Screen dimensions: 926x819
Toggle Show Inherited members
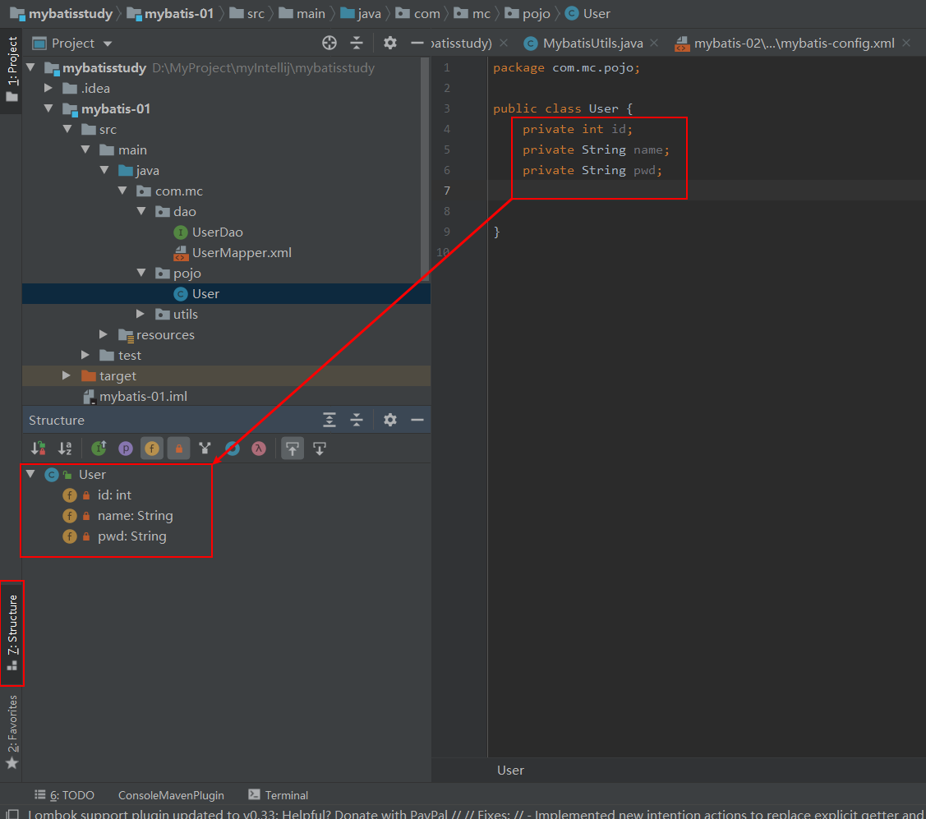[99, 449]
